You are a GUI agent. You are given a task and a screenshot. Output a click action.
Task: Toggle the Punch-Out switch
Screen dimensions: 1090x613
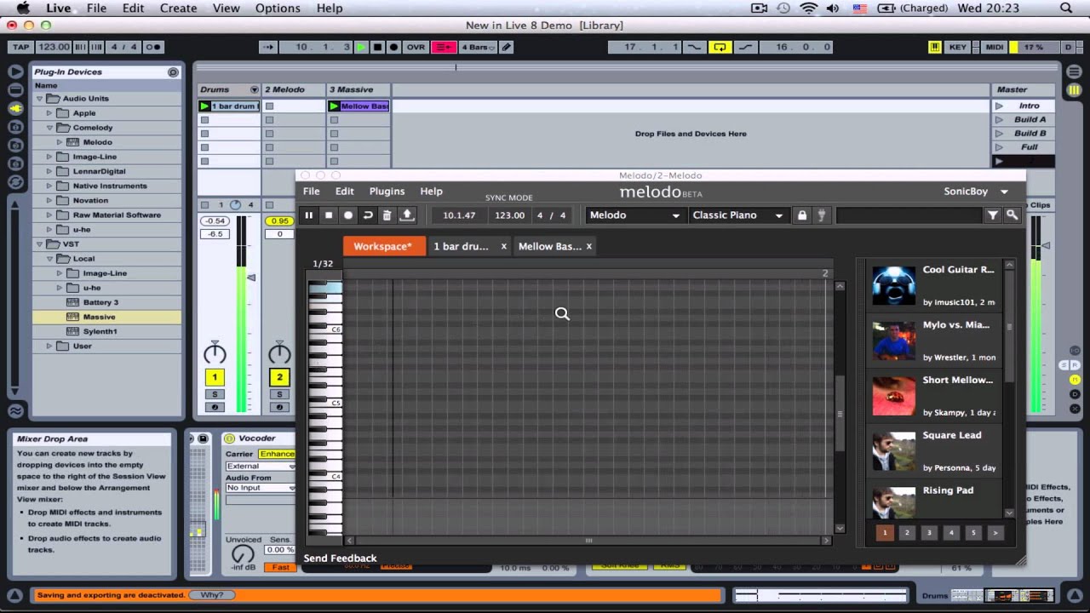(x=745, y=47)
